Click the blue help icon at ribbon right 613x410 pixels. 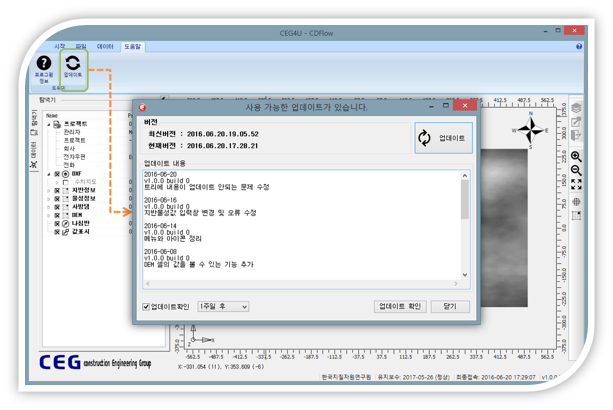(579, 46)
